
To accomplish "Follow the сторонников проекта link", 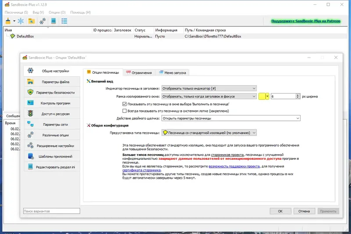I will click(227, 155).
